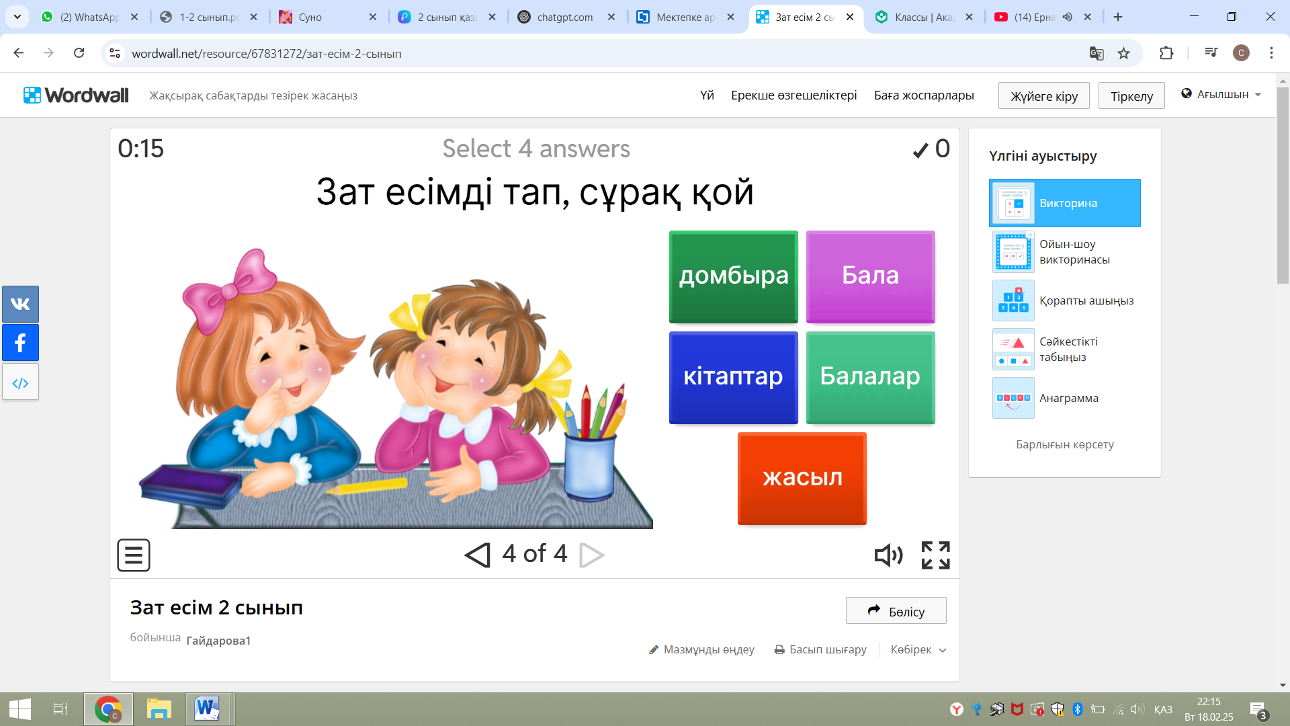
Task: Enter fullscreen mode for the game
Action: tap(935, 555)
